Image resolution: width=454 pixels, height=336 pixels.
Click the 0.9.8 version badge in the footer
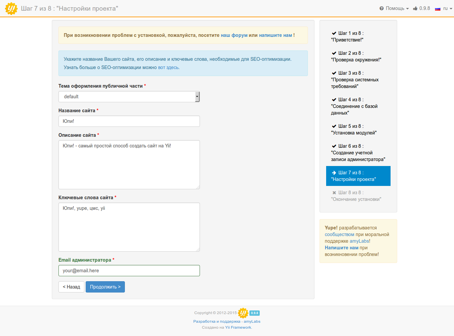(254, 313)
